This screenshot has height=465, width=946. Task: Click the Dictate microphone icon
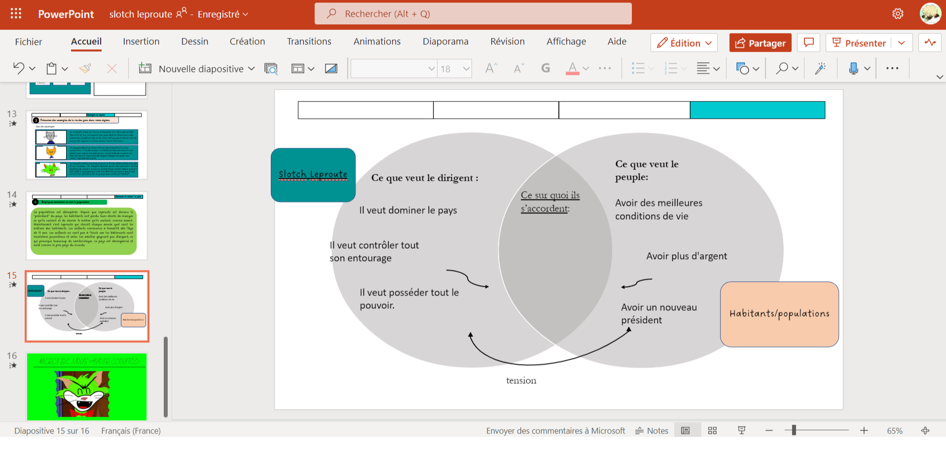(853, 68)
